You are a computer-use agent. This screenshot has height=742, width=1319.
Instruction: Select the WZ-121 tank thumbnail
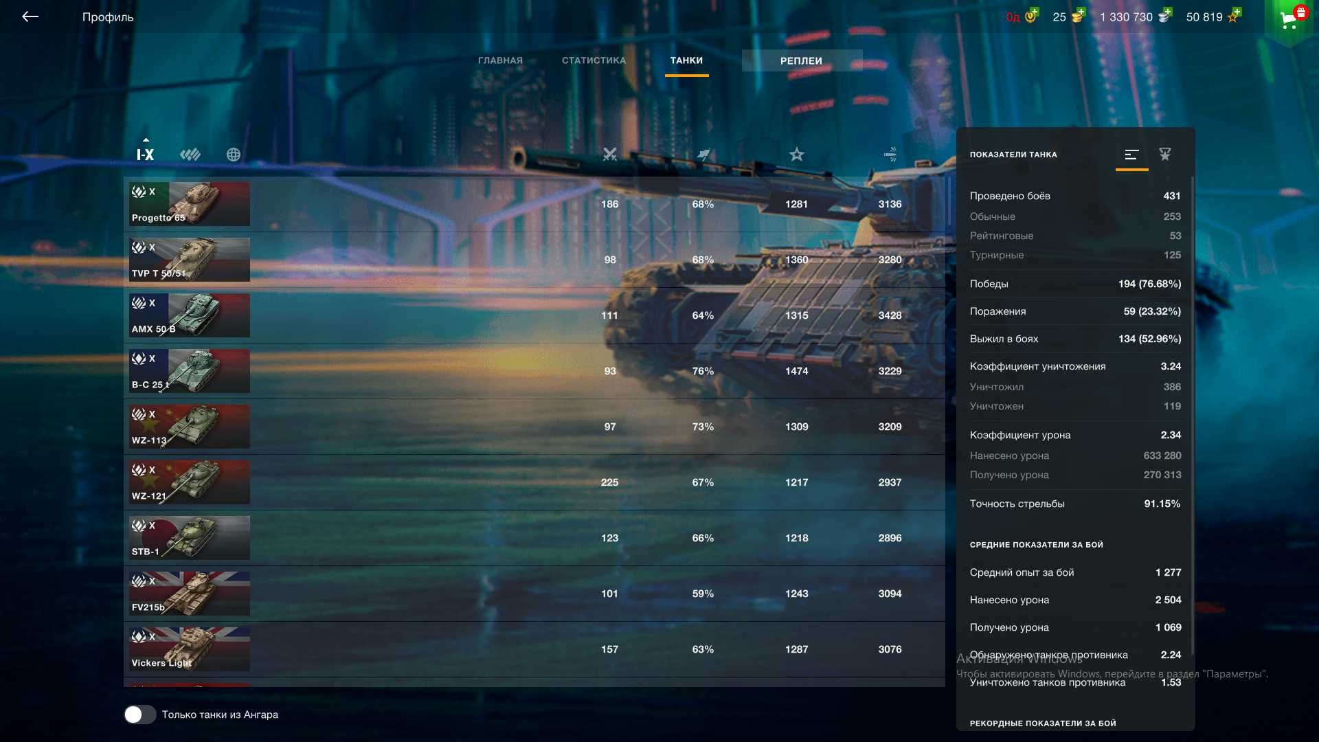click(x=190, y=482)
